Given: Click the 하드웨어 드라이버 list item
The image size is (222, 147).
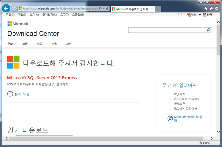Looking at the screenshot, I should point(185,109).
